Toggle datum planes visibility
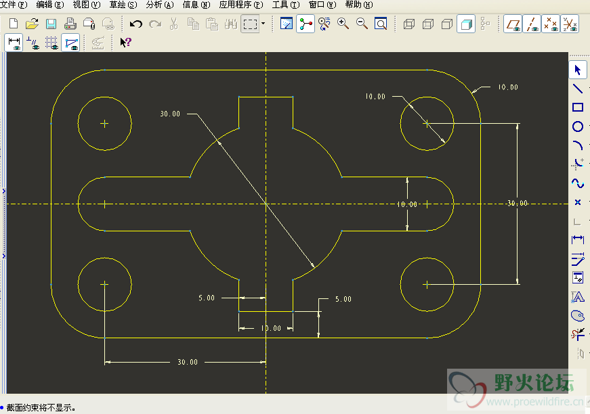The width and height of the screenshot is (590, 414). tap(513, 24)
